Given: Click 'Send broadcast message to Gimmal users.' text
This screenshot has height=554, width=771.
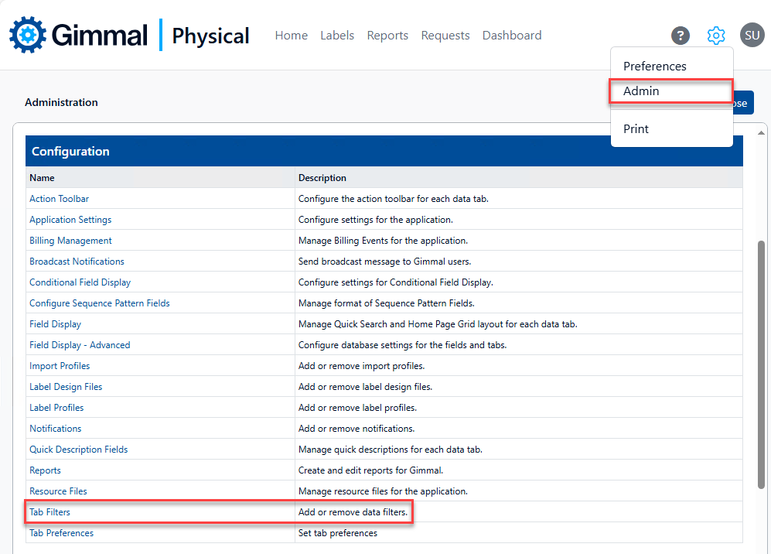Looking at the screenshot, I should click(384, 262).
